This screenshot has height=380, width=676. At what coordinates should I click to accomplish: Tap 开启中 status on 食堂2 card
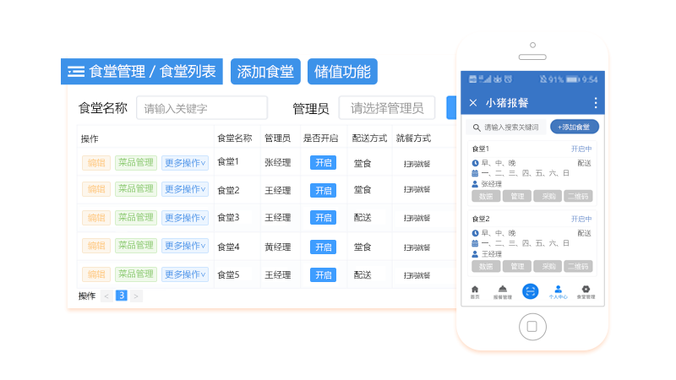(x=581, y=220)
